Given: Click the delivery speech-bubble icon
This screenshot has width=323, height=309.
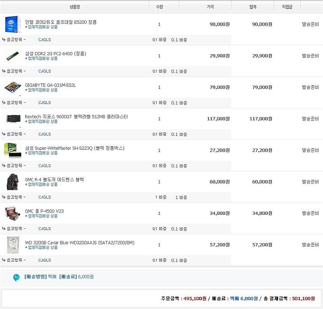Looking at the screenshot, I should pos(16,278).
